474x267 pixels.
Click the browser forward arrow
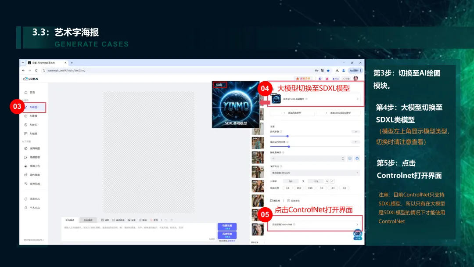coord(30,70)
